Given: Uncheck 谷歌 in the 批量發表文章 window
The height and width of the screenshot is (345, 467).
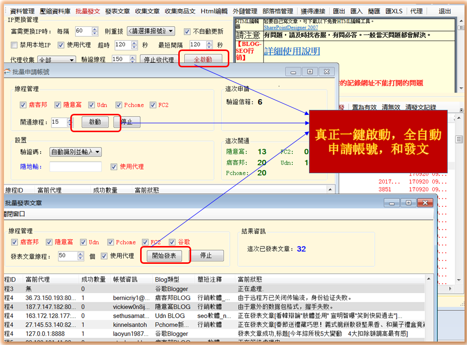Looking at the screenshot, I should point(172,242).
